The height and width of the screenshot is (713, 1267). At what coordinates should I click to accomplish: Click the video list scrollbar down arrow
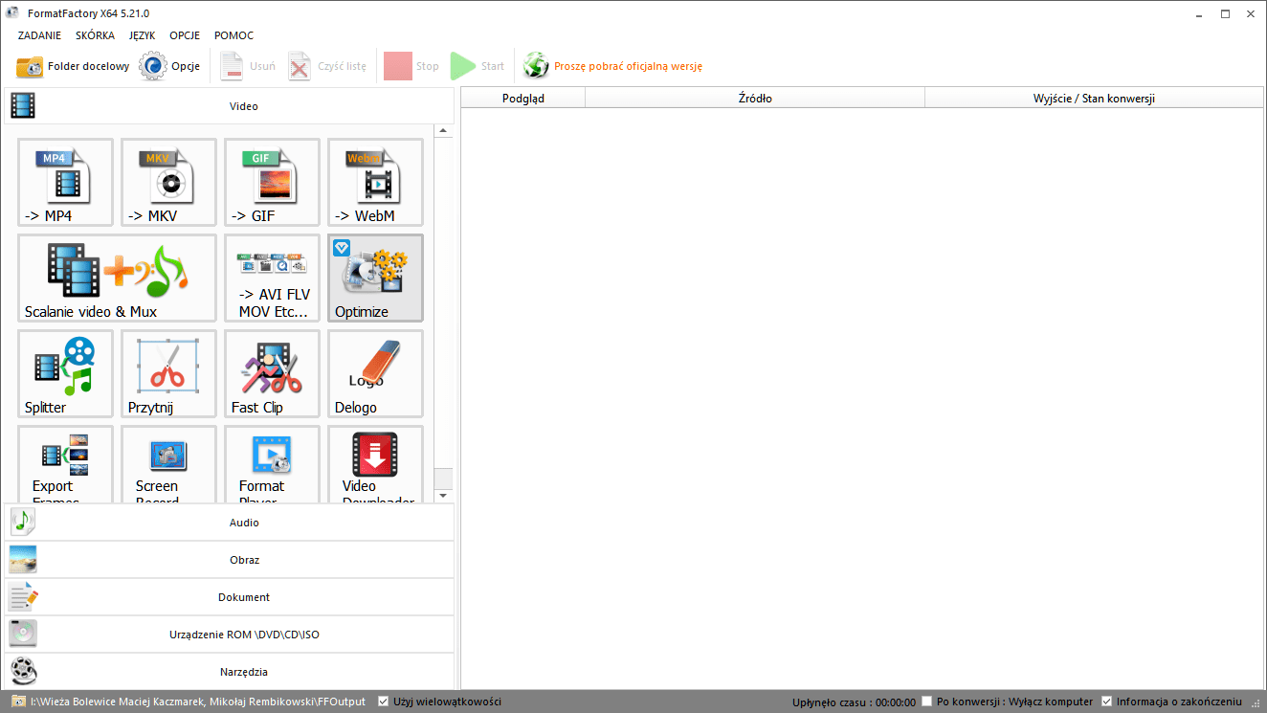pos(442,496)
